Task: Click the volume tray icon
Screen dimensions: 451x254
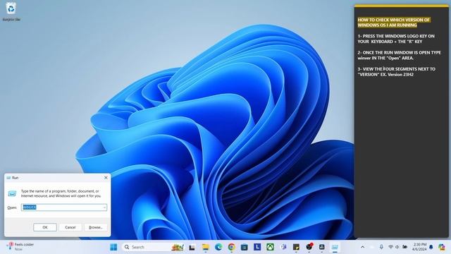Action: point(397,247)
